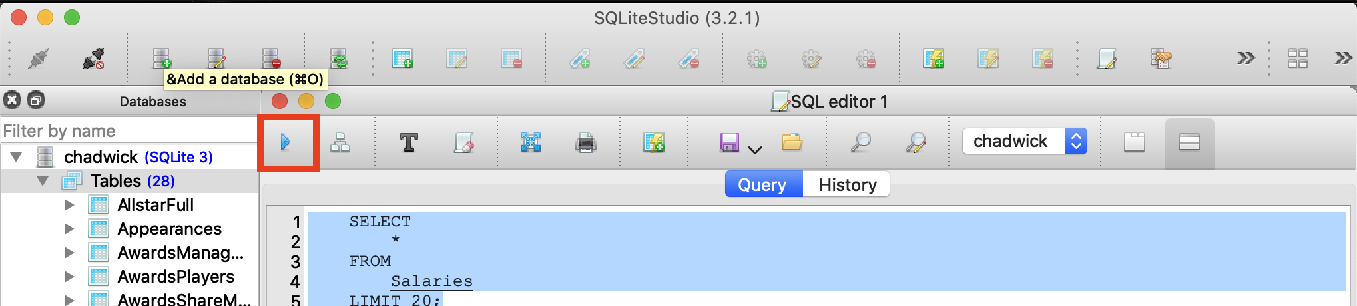Image resolution: width=1357 pixels, height=306 pixels.
Task: Switch to the Query tab
Action: coord(763,184)
